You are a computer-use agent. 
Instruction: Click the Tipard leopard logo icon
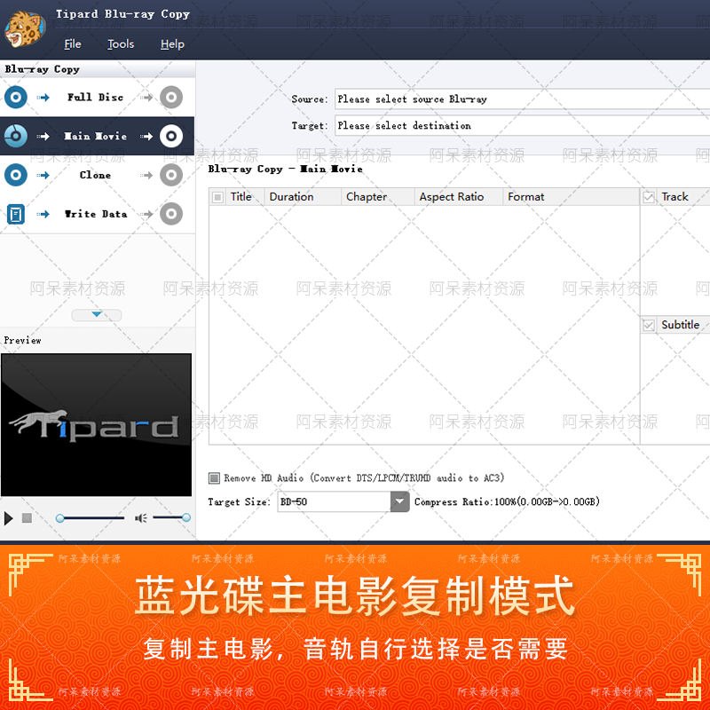point(25,29)
